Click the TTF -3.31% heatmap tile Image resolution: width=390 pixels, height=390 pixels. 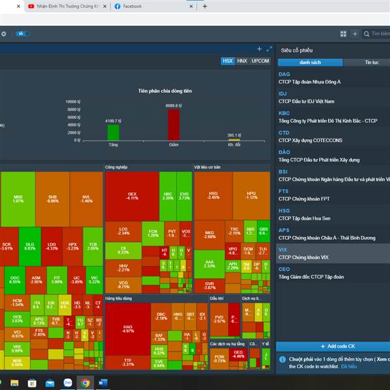tap(128, 363)
